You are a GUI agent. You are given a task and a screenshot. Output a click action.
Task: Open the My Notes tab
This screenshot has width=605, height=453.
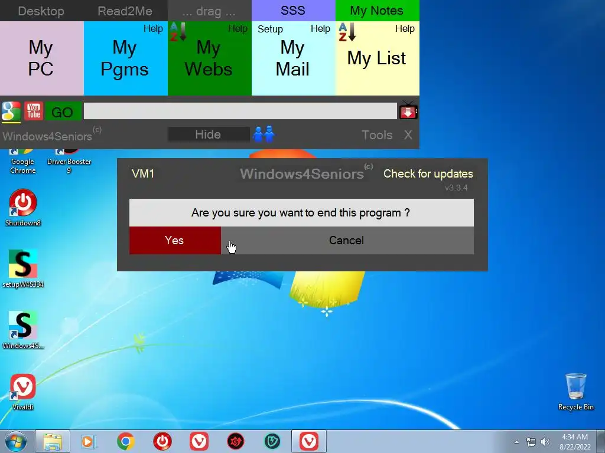click(377, 11)
